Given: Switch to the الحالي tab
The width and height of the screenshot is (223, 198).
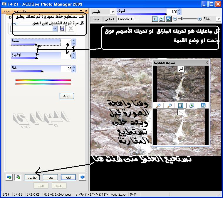Looking at the screenshot, I should (x=110, y=19).
